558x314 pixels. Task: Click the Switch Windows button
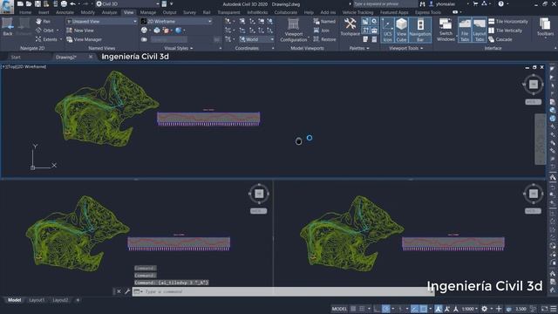[446, 30]
